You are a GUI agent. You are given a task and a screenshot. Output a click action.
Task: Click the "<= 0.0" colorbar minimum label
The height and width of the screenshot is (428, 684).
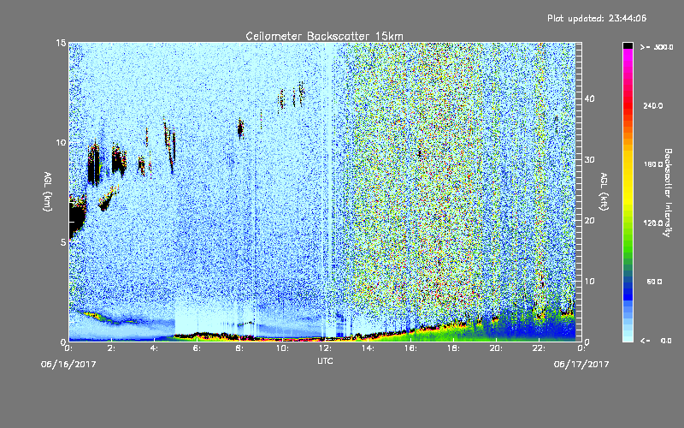(x=657, y=341)
